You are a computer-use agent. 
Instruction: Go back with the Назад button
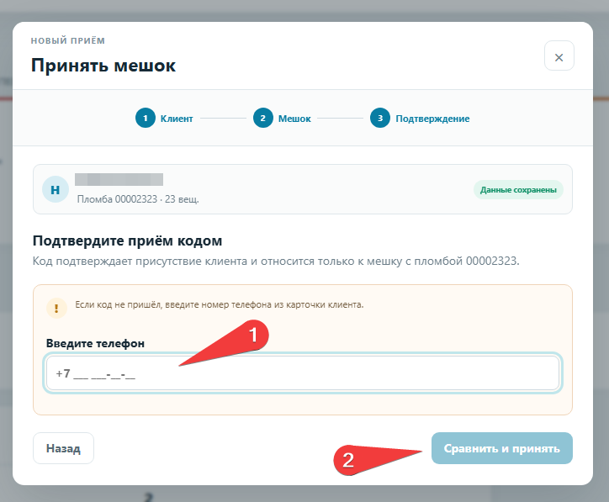[63, 448]
